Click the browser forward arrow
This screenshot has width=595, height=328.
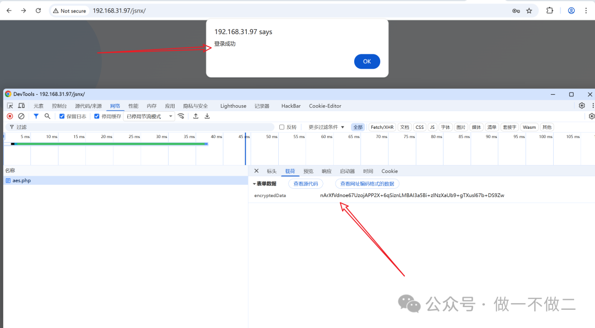point(24,10)
